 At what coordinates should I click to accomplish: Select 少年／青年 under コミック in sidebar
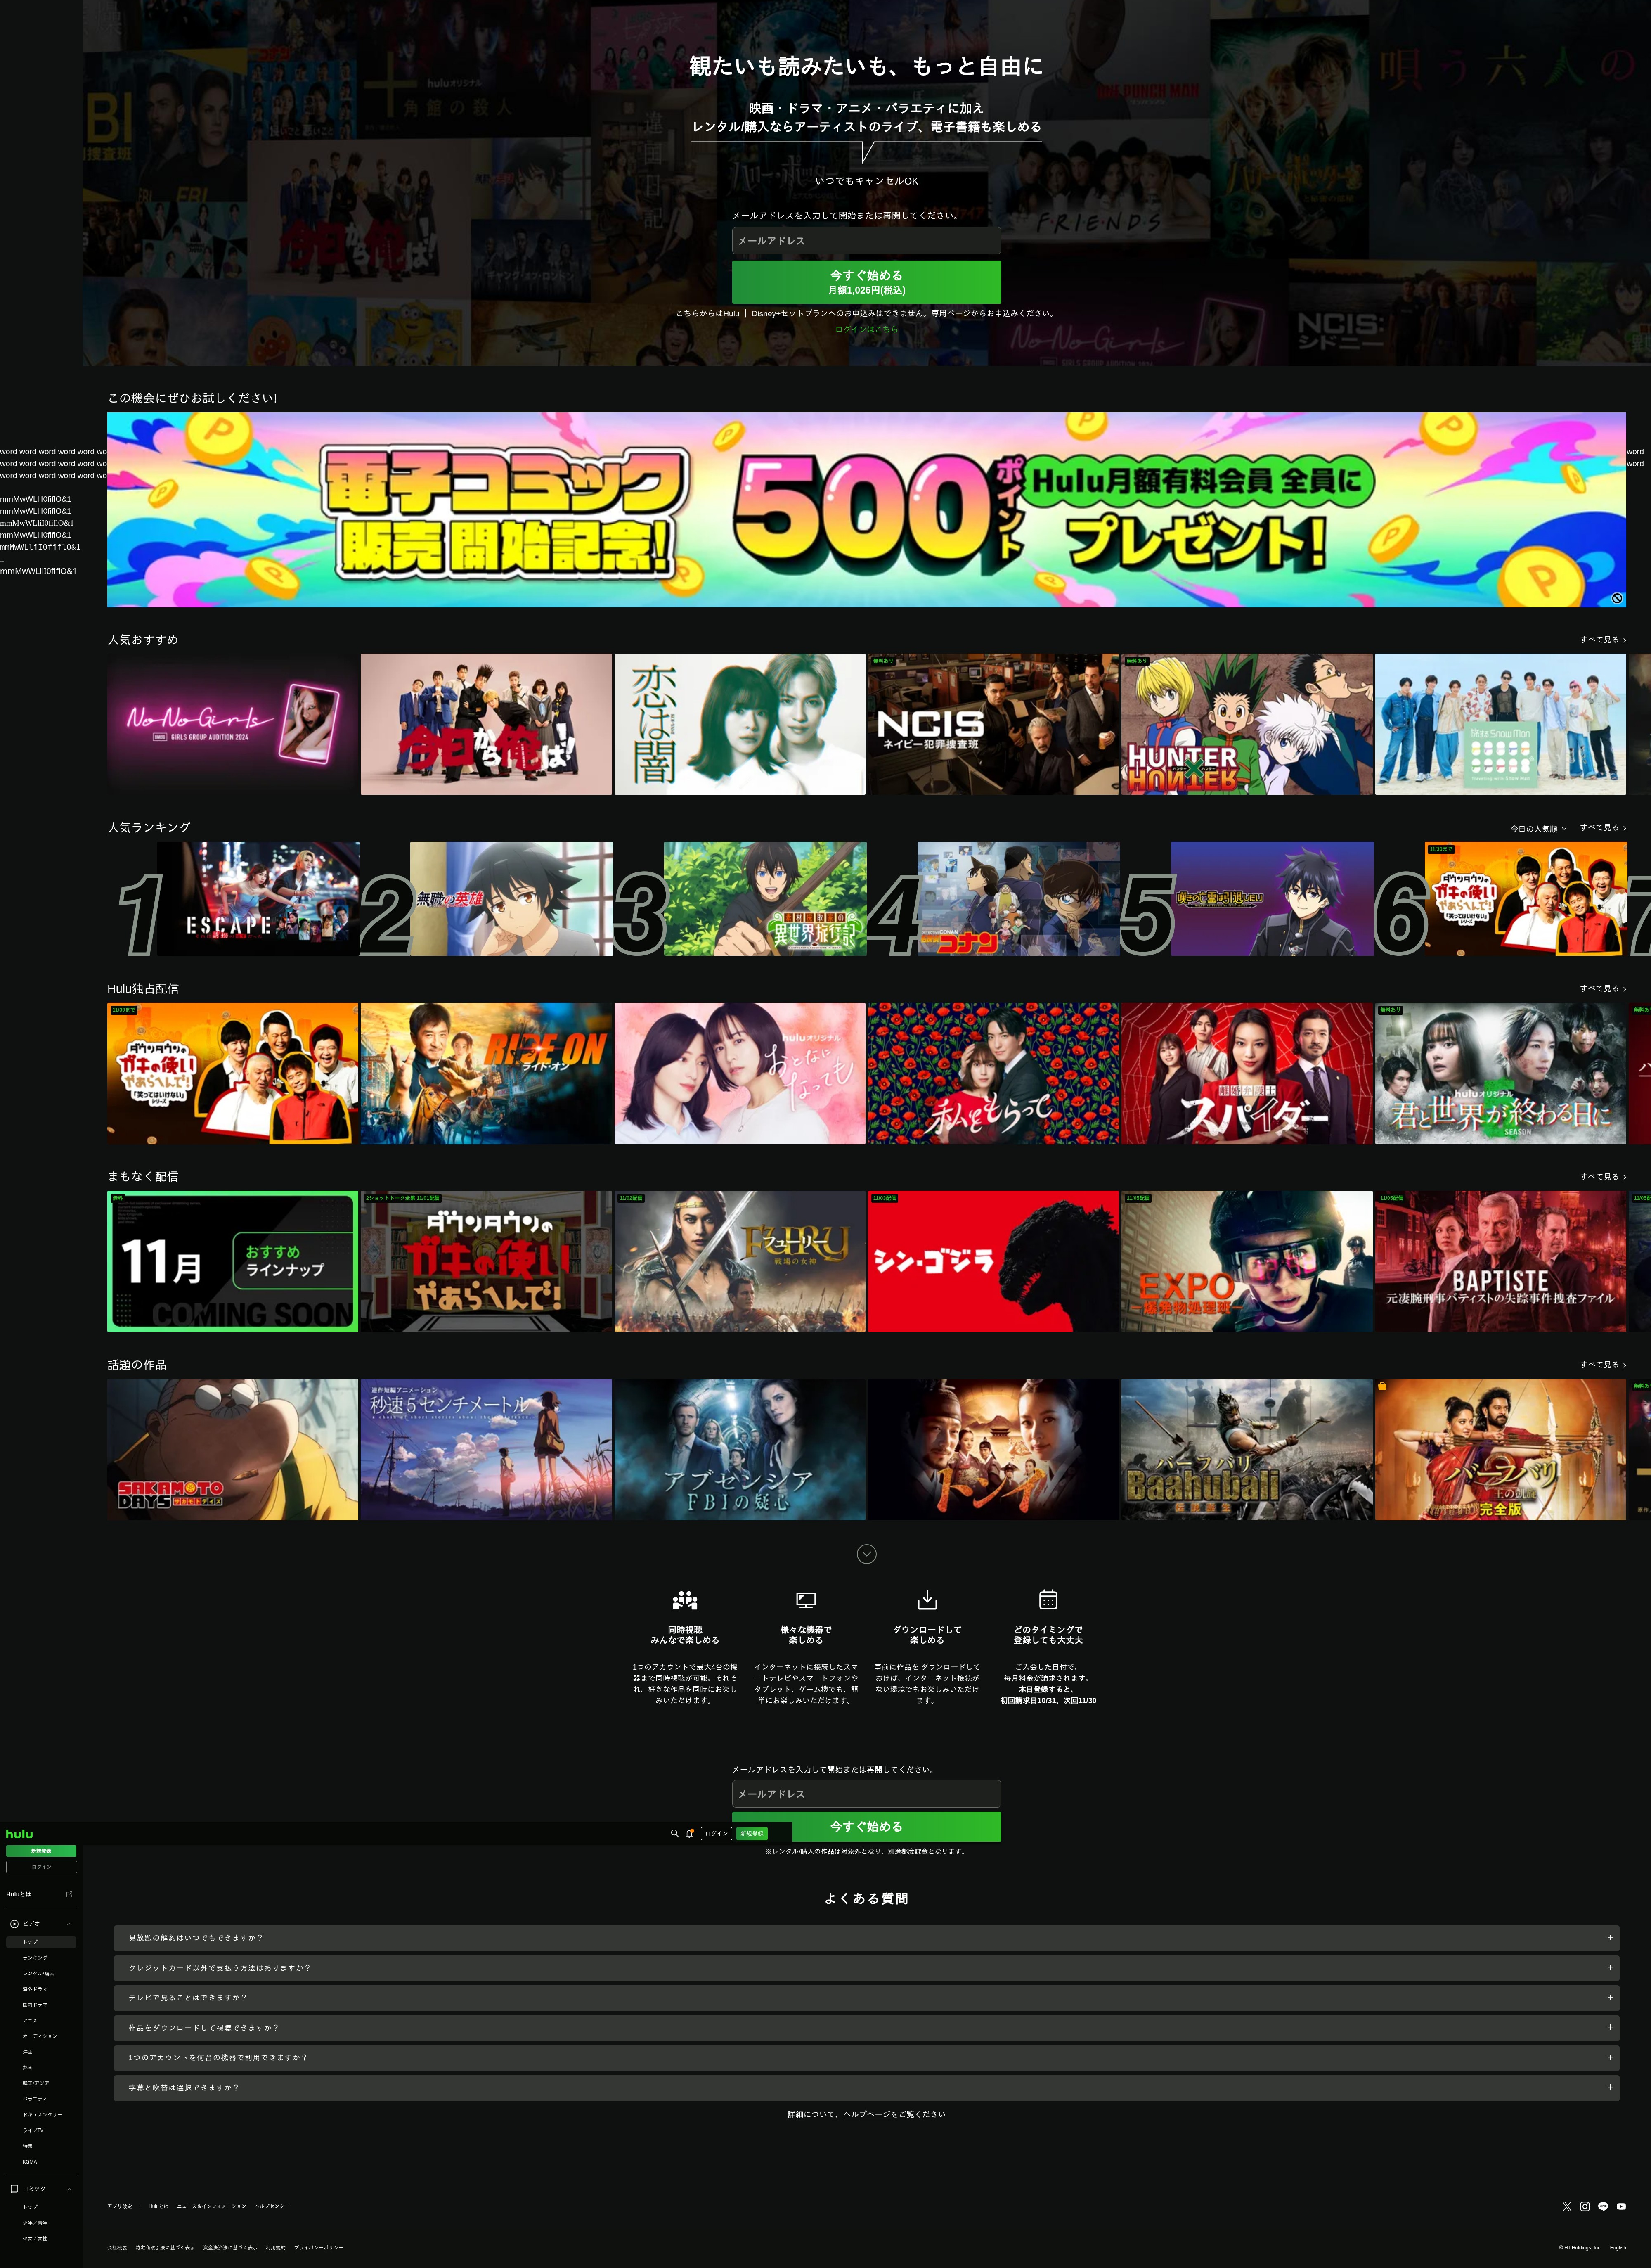pos(35,2223)
